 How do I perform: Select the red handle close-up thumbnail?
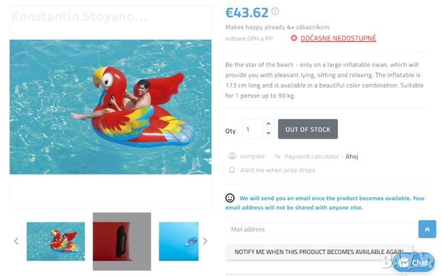click(122, 241)
